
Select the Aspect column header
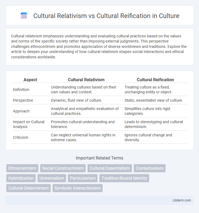click(30, 80)
